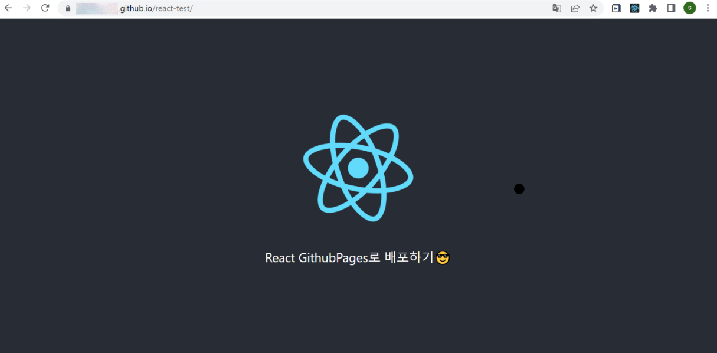The height and width of the screenshot is (353, 717).
Task: Open the green S profile avatar
Action: pyautogui.click(x=689, y=8)
